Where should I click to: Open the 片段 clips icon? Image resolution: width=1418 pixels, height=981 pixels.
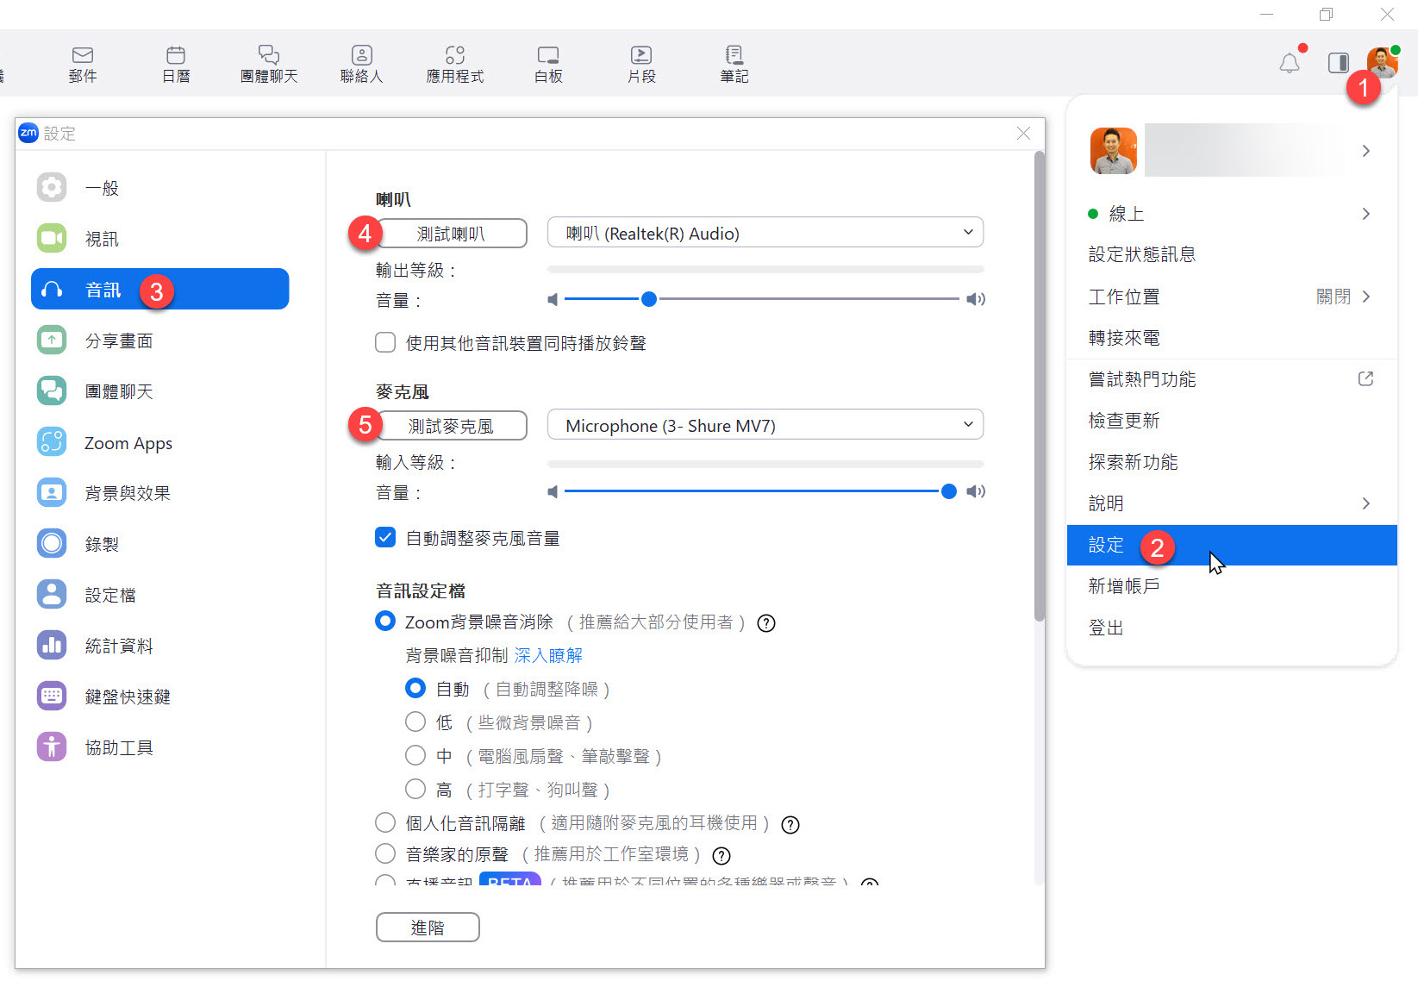pos(641,62)
